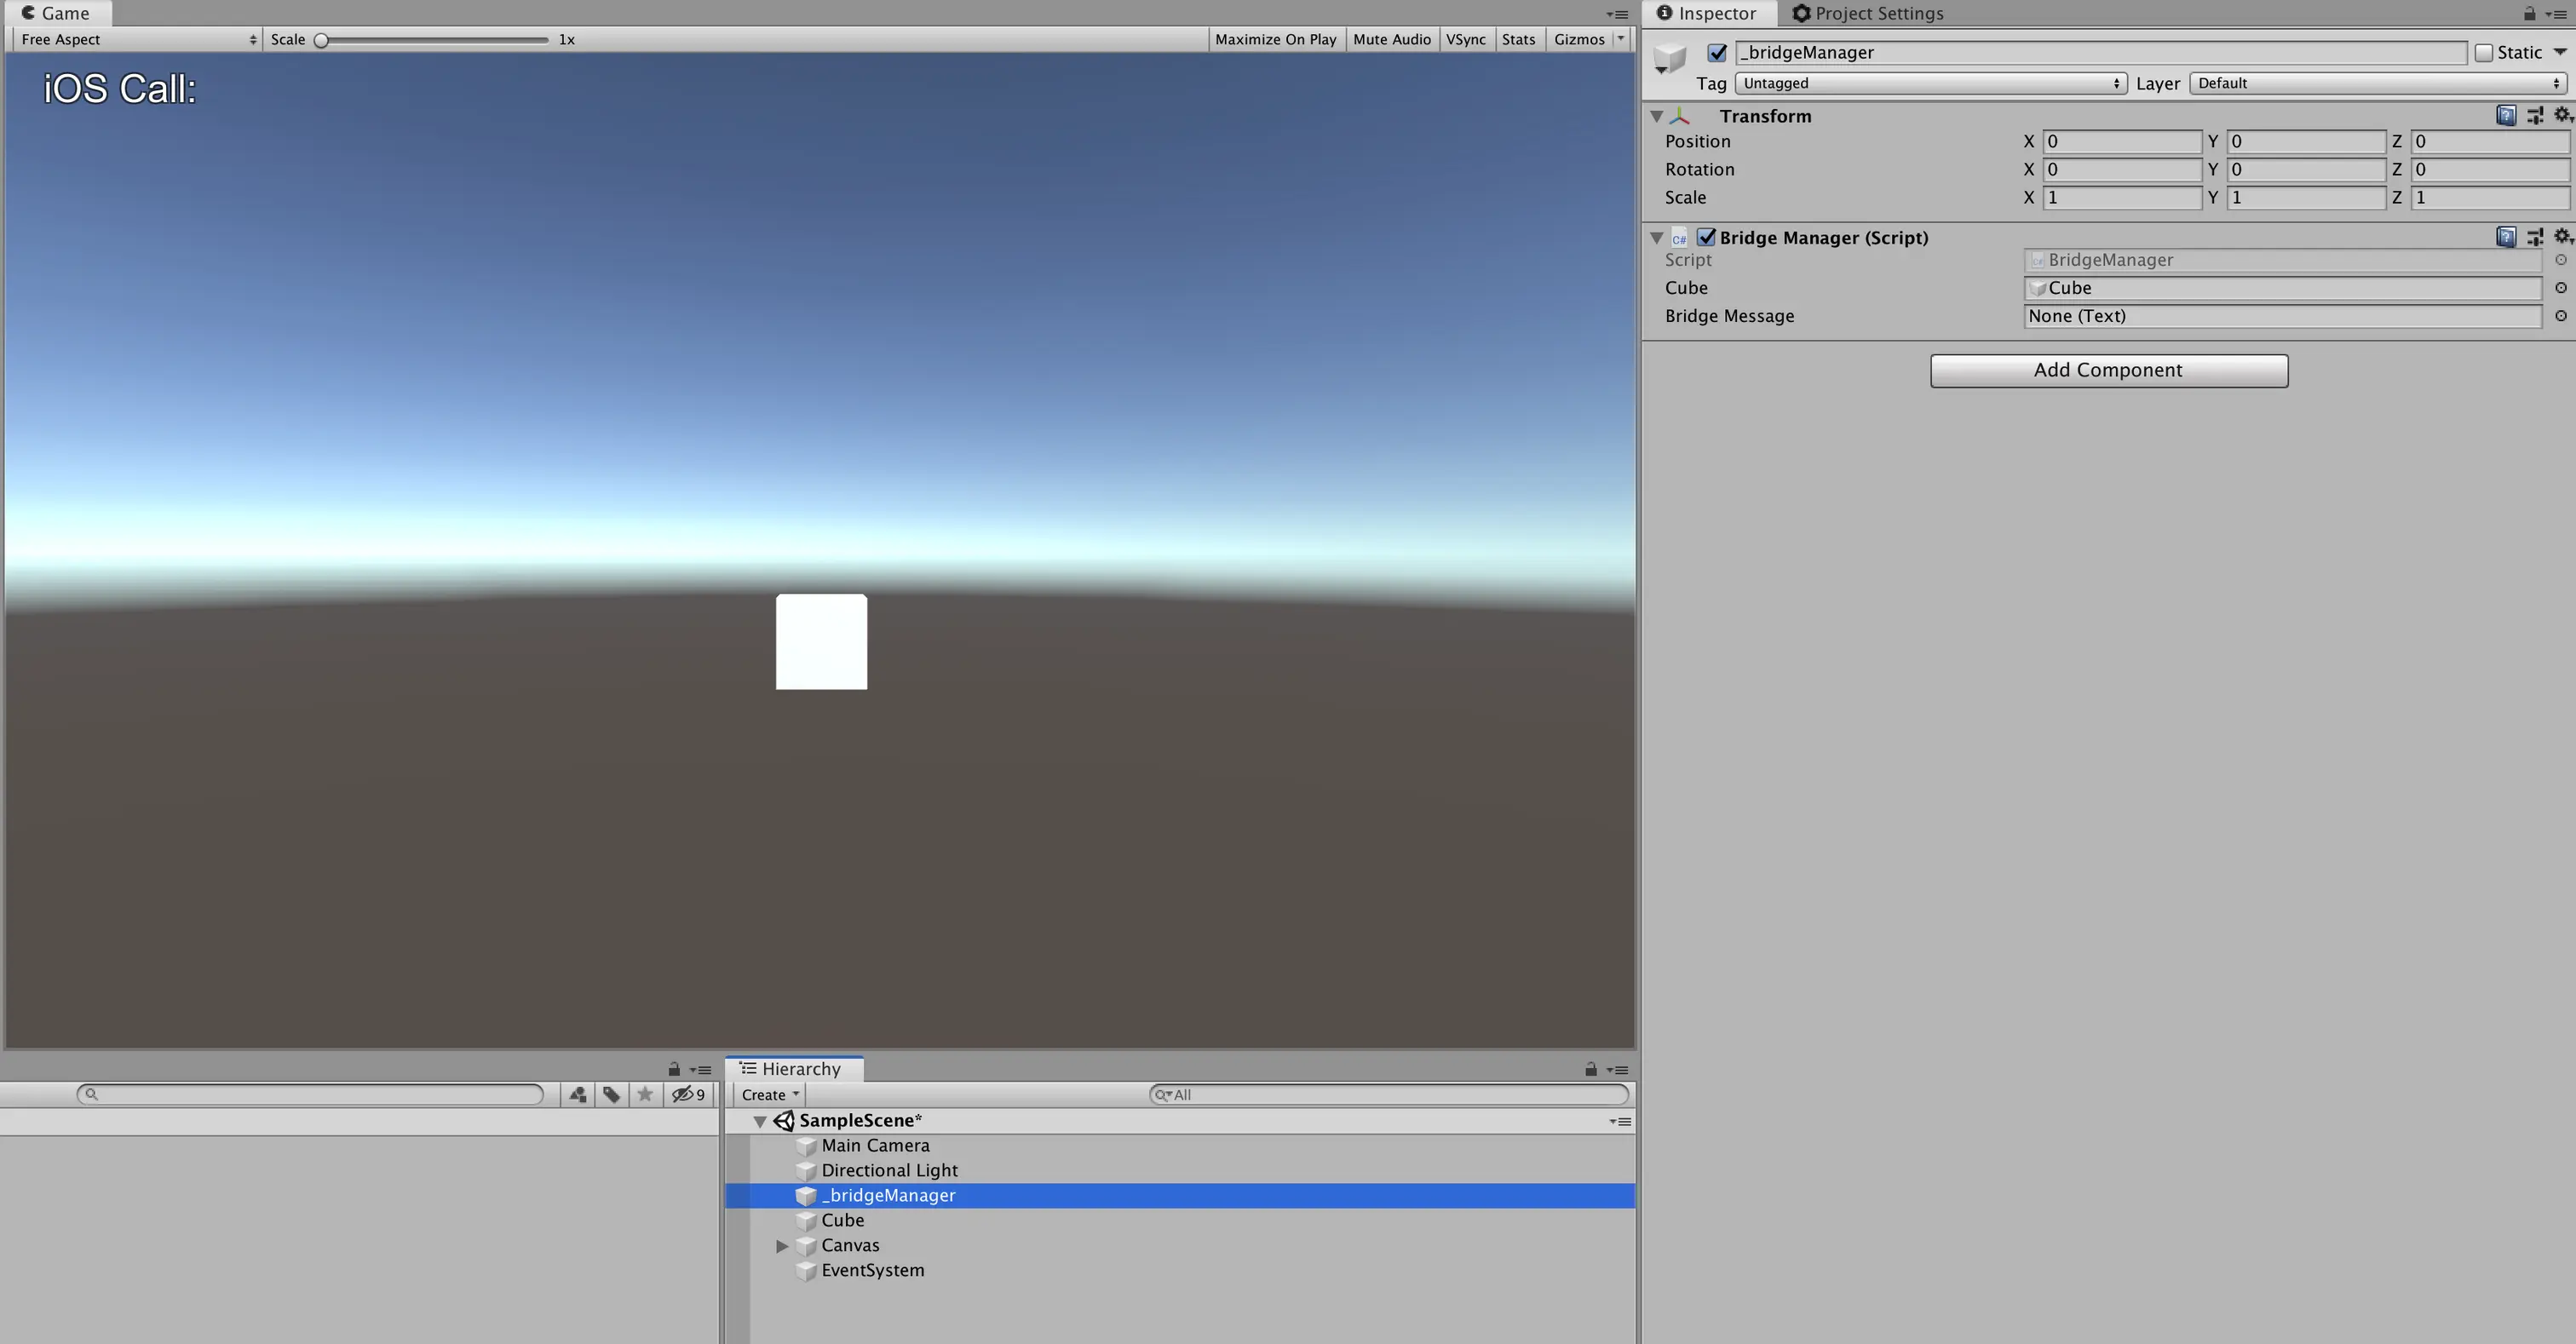The height and width of the screenshot is (1344, 2576).
Task: Select the Game tab
Action: (x=56, y=13)
